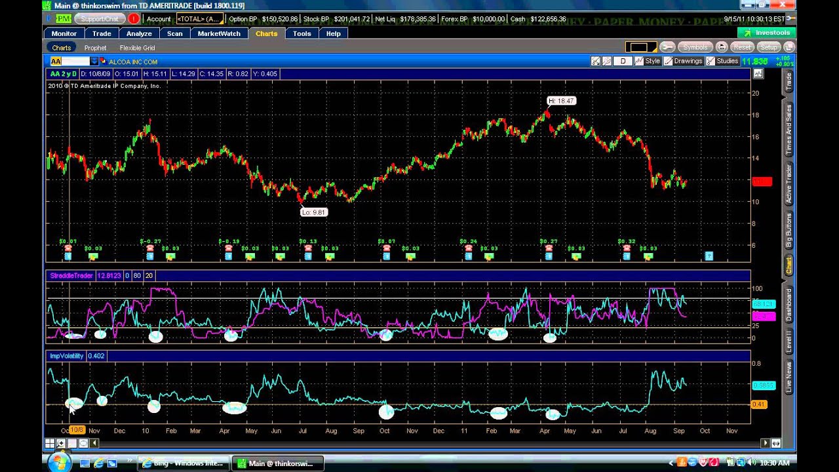839x472 pixels.
Task: Expand the AA symbol dropdown arrow
Action: pyautogui.click(x=94, y=62)
